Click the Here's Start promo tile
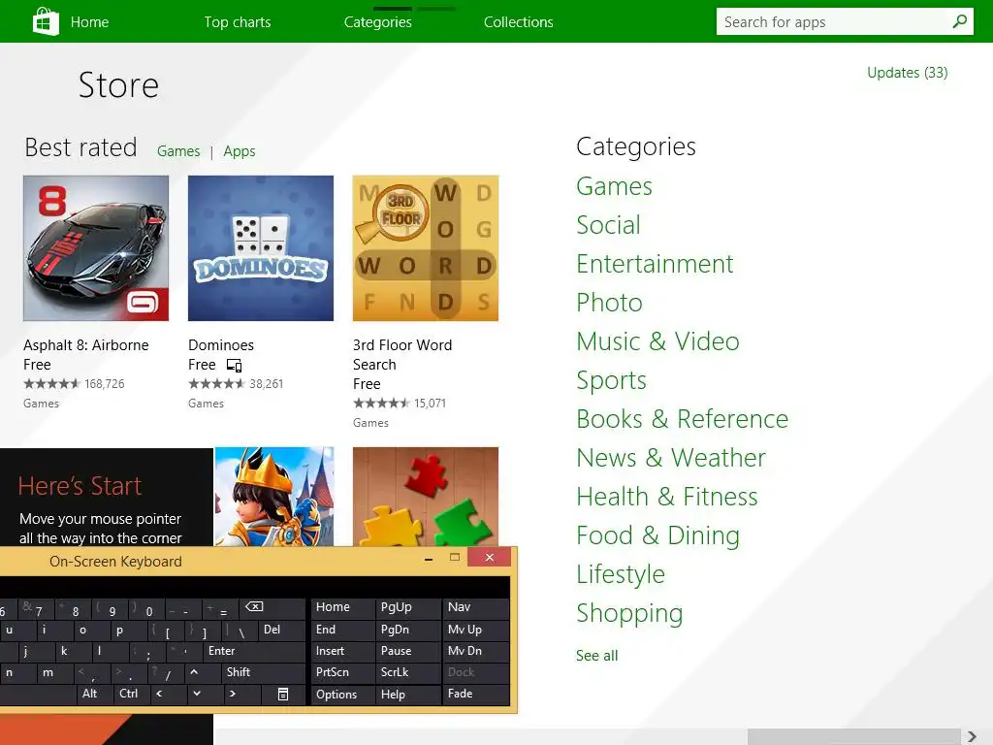Screen dimensions: 993x745 [x=107, y=498]
